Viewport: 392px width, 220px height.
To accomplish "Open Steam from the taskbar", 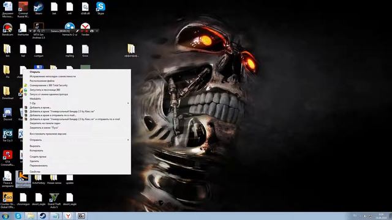I will [x=43, y=216].
